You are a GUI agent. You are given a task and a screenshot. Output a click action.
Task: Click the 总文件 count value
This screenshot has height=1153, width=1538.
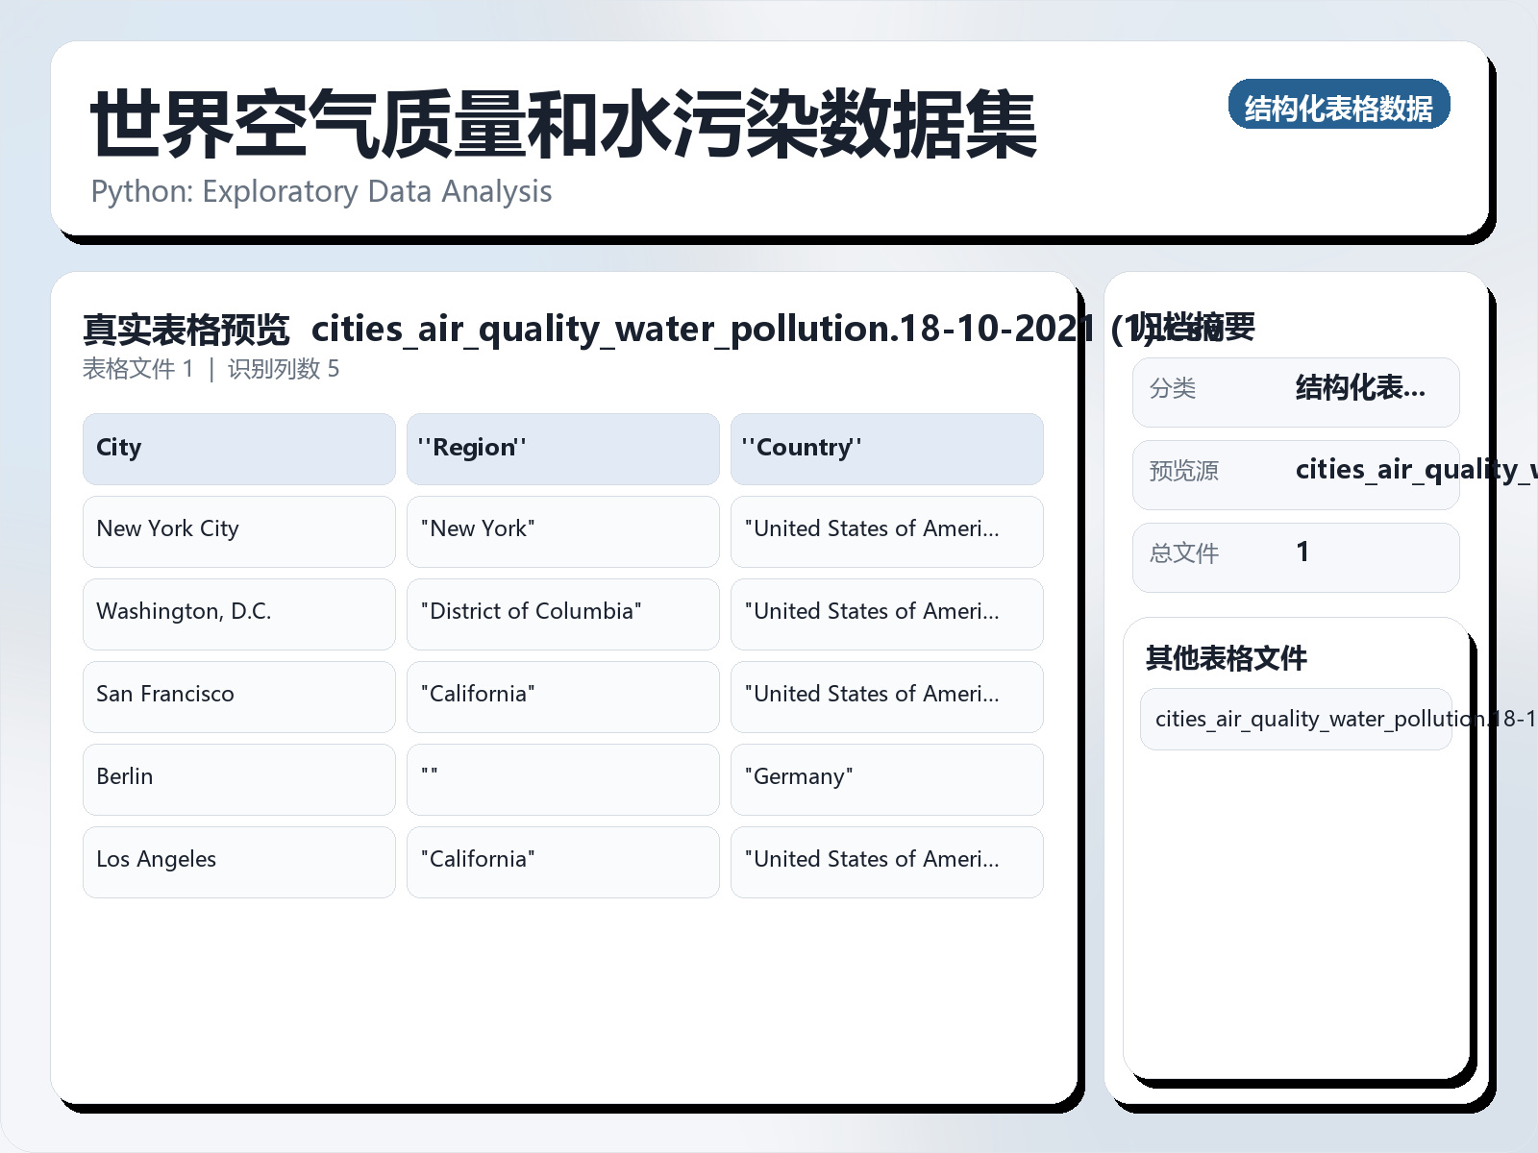pos(1303,553)
